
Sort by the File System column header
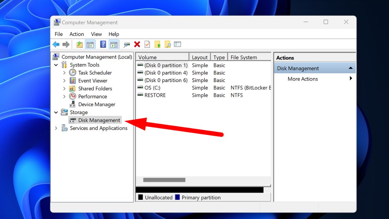250,57
